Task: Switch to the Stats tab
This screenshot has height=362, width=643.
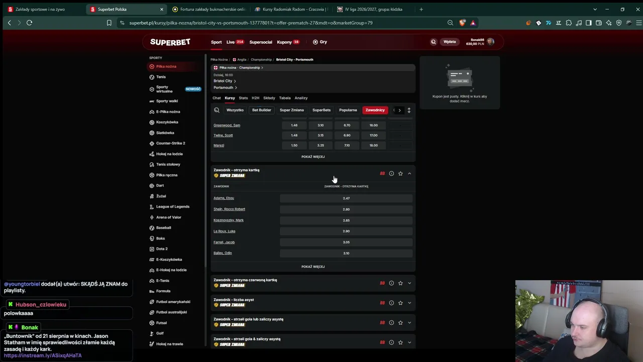Action: point(244,98)
